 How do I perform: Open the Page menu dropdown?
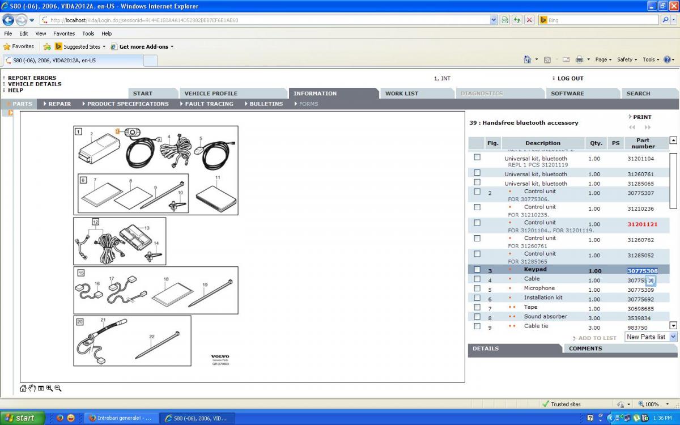pos(603,59)
